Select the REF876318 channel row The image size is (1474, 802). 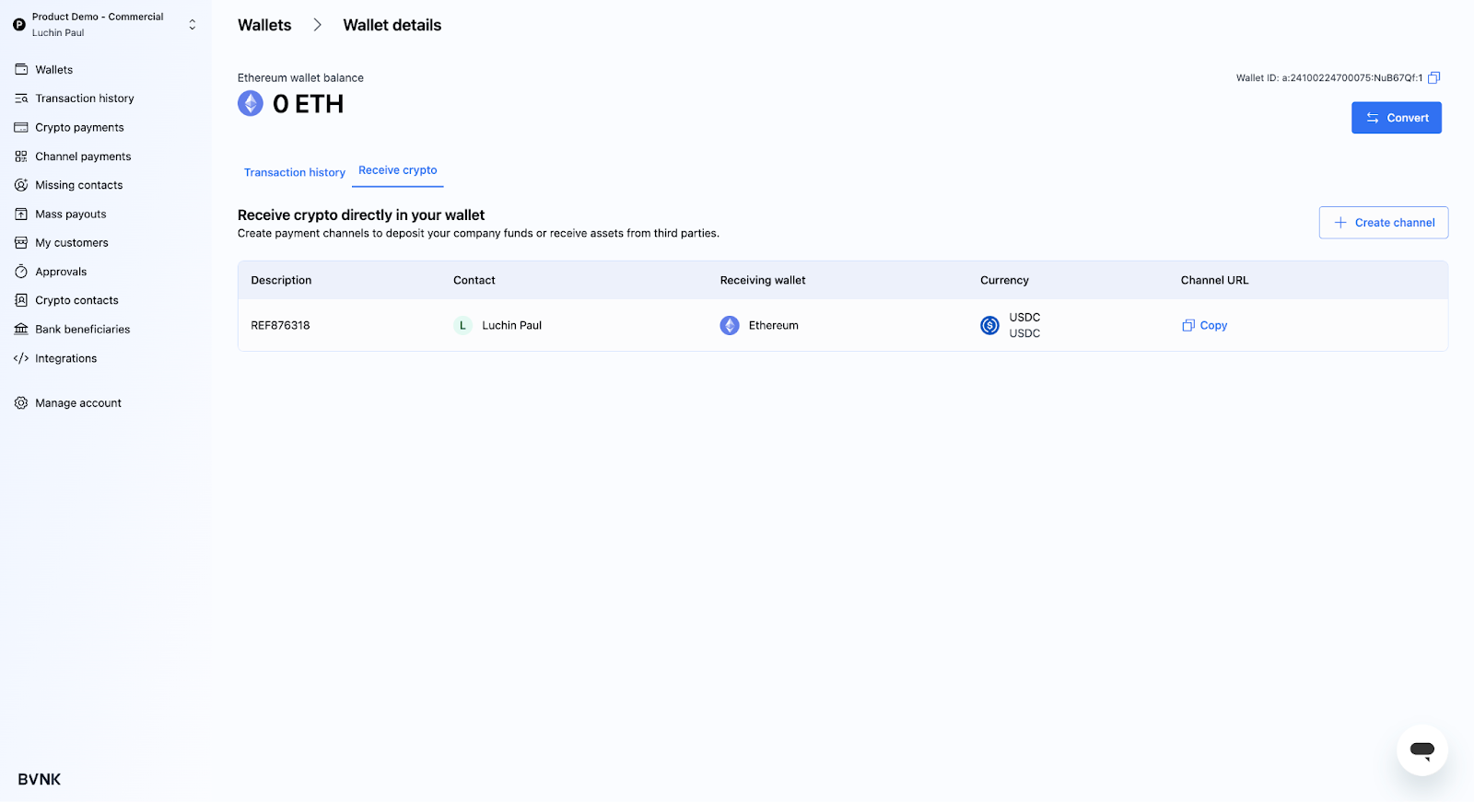click(x=280, y=326)
